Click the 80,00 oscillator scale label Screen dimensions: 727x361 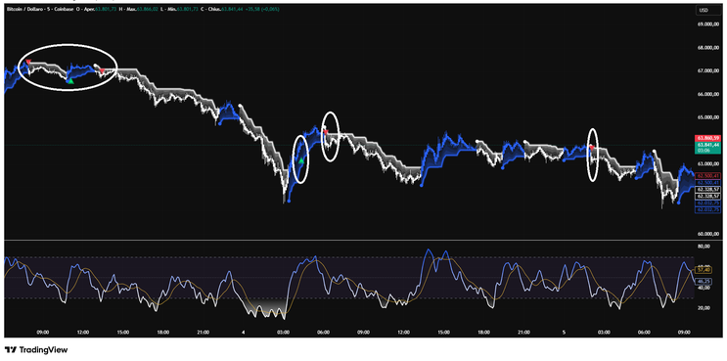click(704, 247)
